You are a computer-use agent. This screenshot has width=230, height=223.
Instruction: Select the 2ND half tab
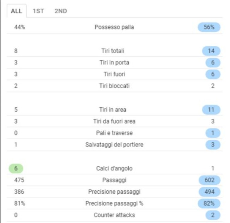point(61,11)
